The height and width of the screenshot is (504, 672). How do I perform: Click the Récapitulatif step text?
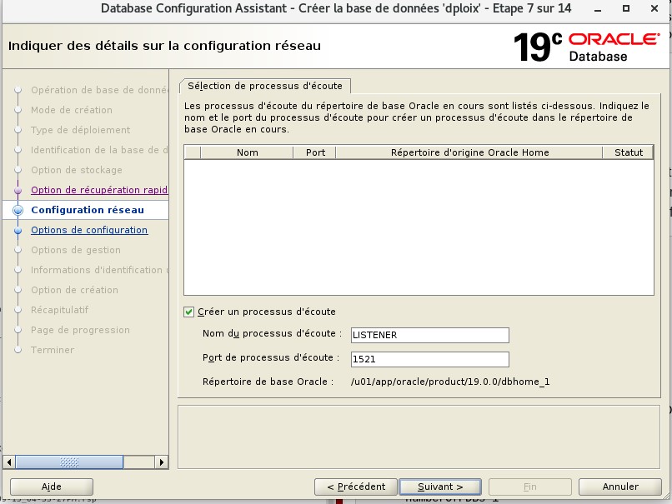tap(59, 310)
